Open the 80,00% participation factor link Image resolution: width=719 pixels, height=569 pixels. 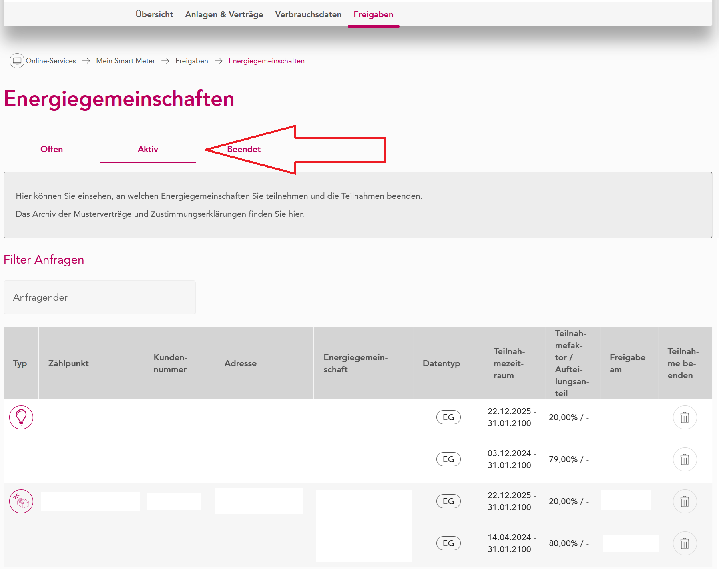tap(563, 543)
